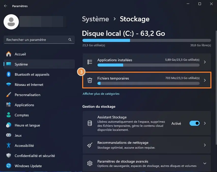Navigate to Système breadcrumb
This screenshot has height=172, width=217.
(x=95, y=19)
